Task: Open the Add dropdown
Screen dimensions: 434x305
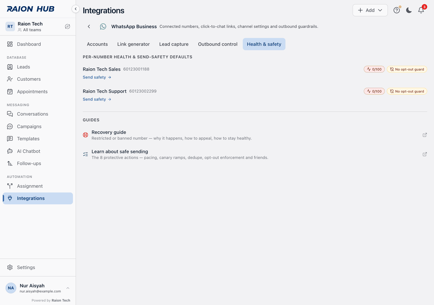Action: [370, 10]
